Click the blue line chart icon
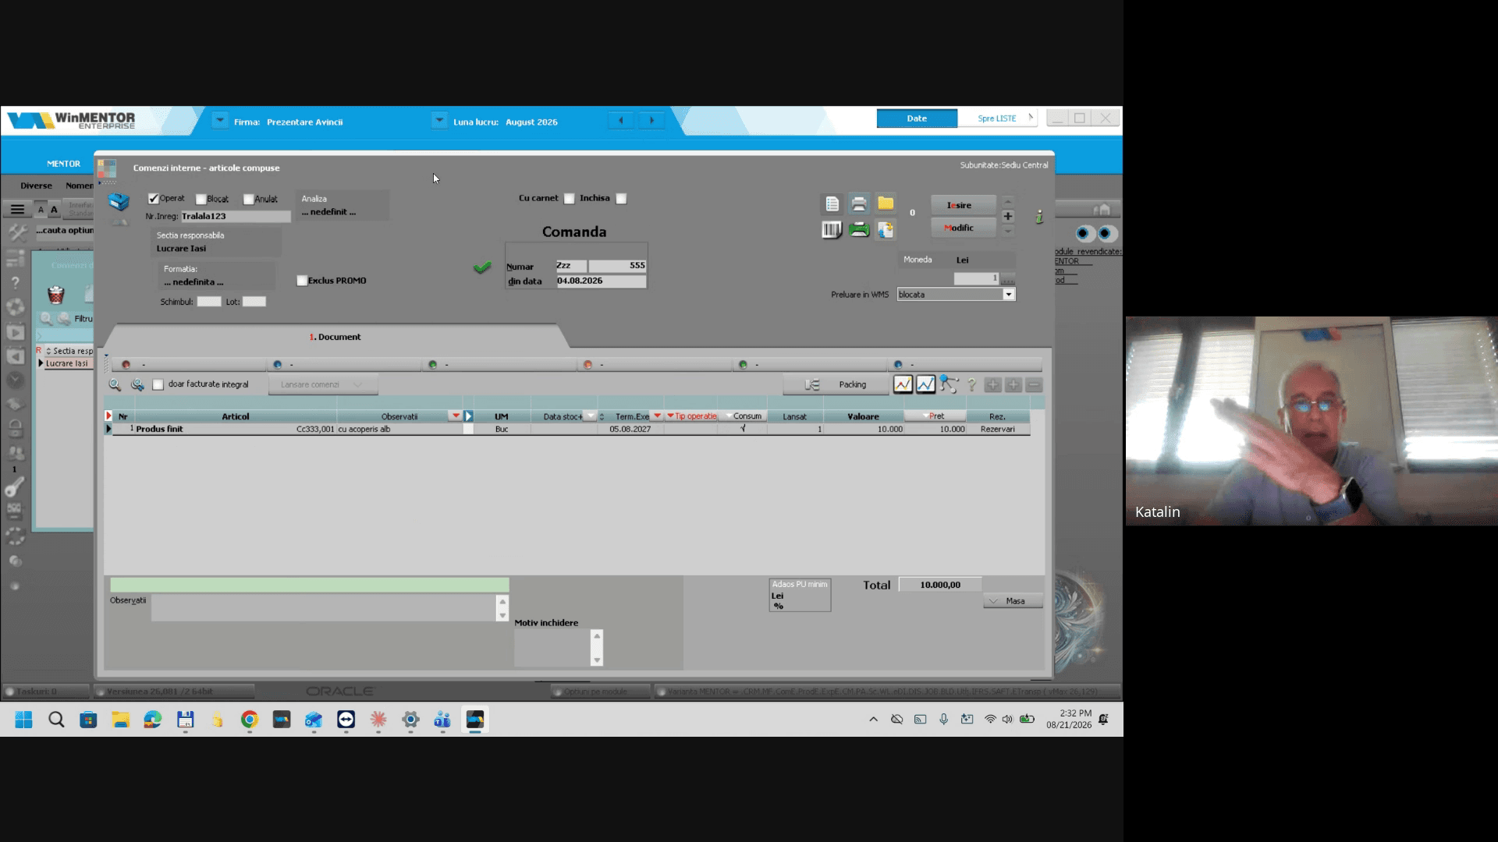 tap(925, 384)
